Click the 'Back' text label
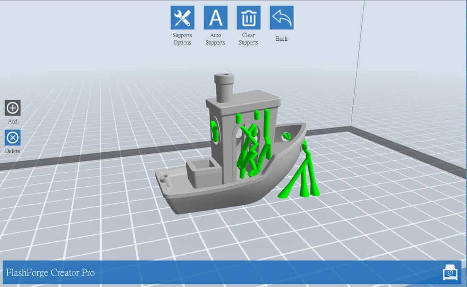The width and height of the screenshot is (467, 287). click(281, 39)
